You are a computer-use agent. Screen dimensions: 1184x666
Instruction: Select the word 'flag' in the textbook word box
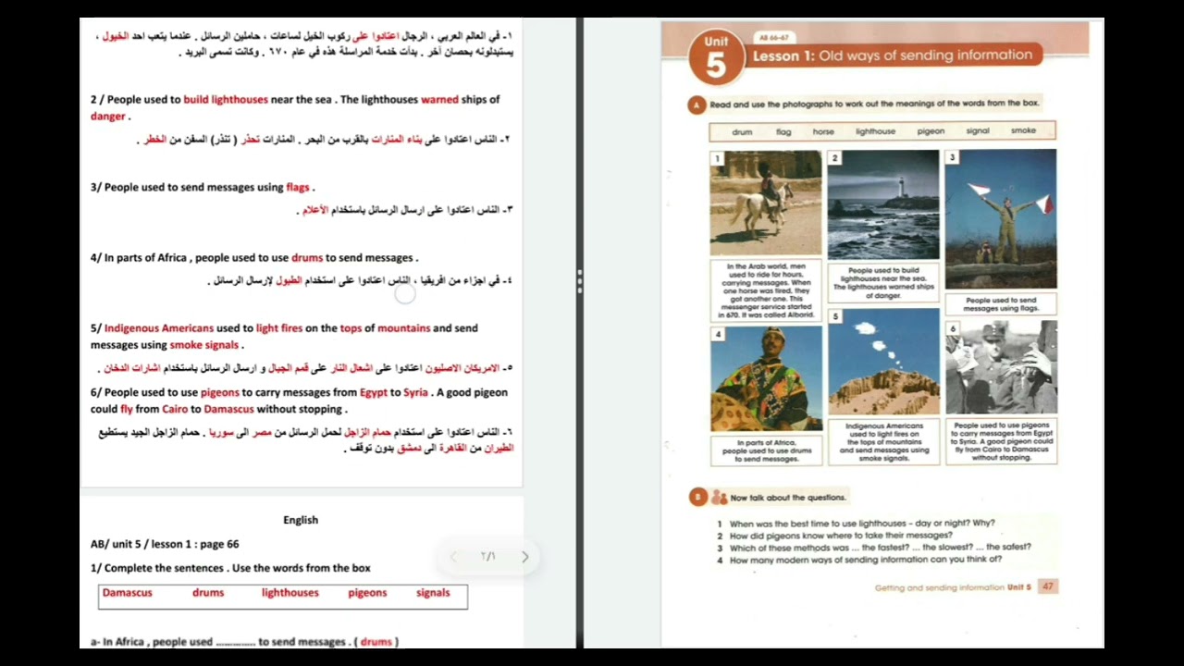click(783, 131)
